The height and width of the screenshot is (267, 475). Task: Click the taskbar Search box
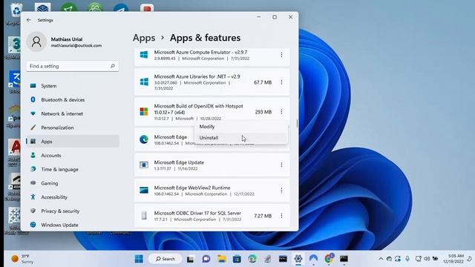tap(166, 259)
